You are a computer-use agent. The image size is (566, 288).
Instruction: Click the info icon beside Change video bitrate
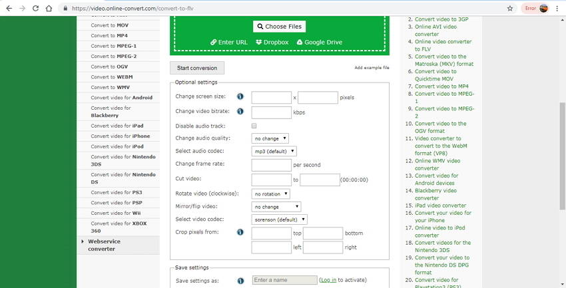pyautogui.click(x=240, y=111)
